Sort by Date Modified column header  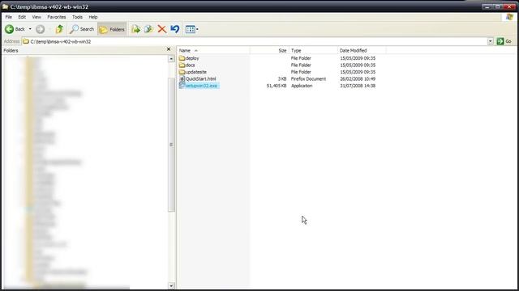[362, 50]
